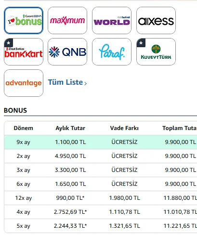Screen dimensions: 197x235
Task: Pick the Axess card option
Action: point(156,20)
